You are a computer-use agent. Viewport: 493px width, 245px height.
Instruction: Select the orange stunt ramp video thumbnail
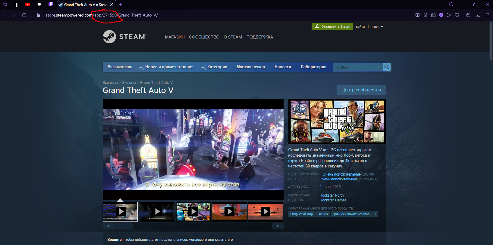click(x=229, y=212)
